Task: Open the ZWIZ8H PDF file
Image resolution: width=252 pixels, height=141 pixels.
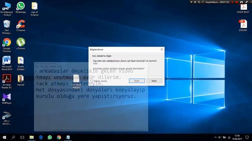Action: pyautogui.click(x=243, y=25)
